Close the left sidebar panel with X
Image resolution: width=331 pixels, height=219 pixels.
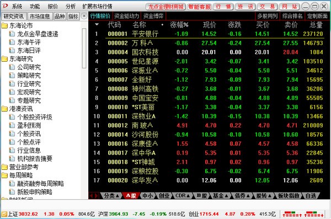pyautogui.click(x=84, y=16)
